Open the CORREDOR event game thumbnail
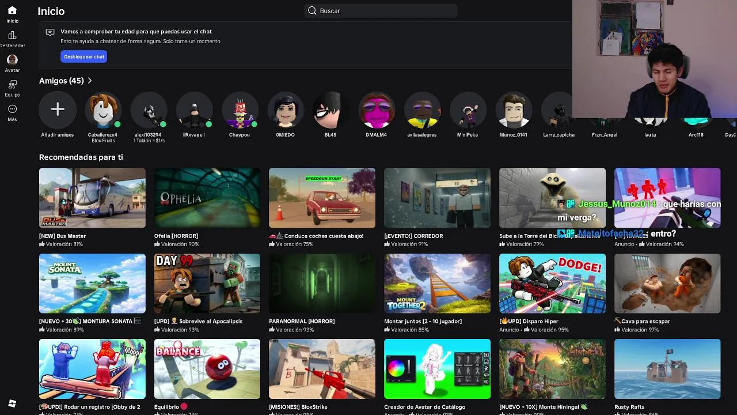The width and height of the screenshot is (737, 415). click(437, 198)
